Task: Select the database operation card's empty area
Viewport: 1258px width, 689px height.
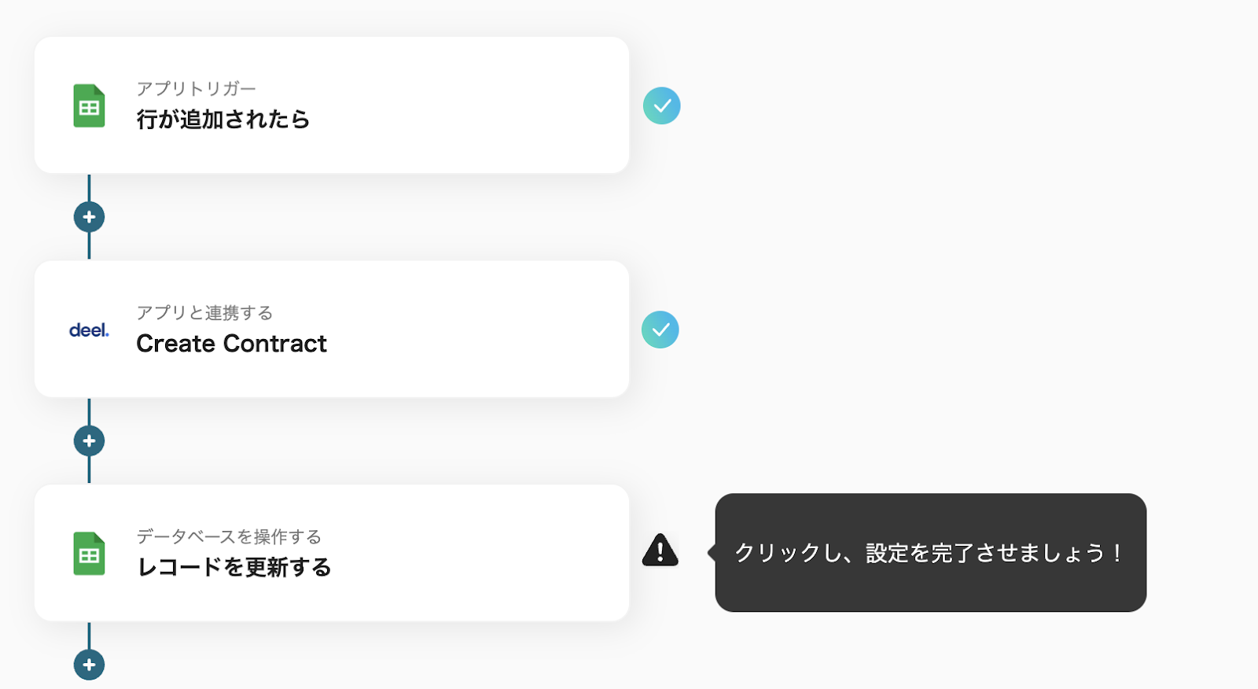Action: 472,553
